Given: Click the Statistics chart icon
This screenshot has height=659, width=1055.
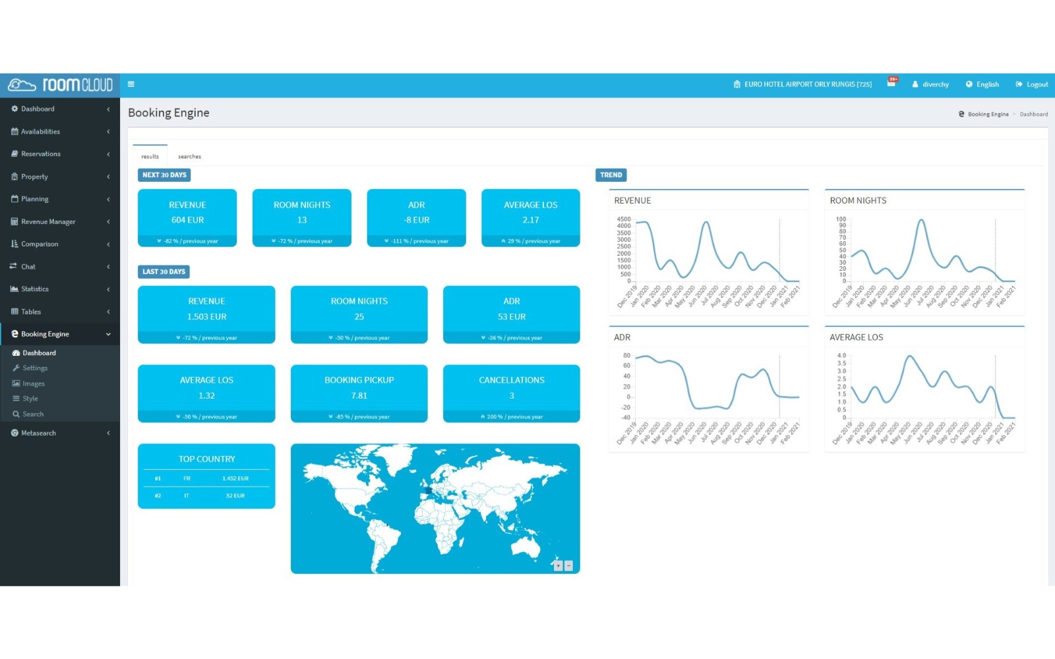Looking at the screenshot, I should click(x=15, y=289).
